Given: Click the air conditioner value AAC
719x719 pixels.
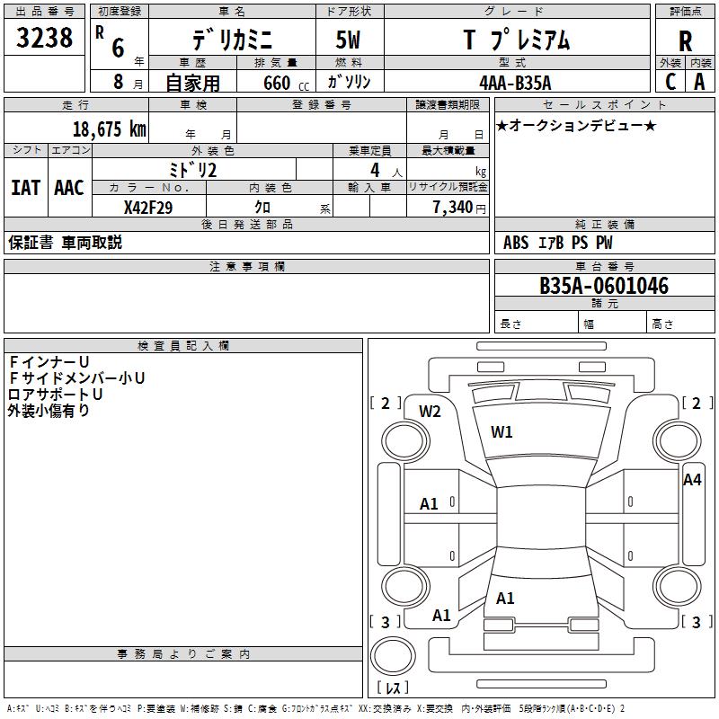Looking at the screenshot, I should tap(69, 188).
